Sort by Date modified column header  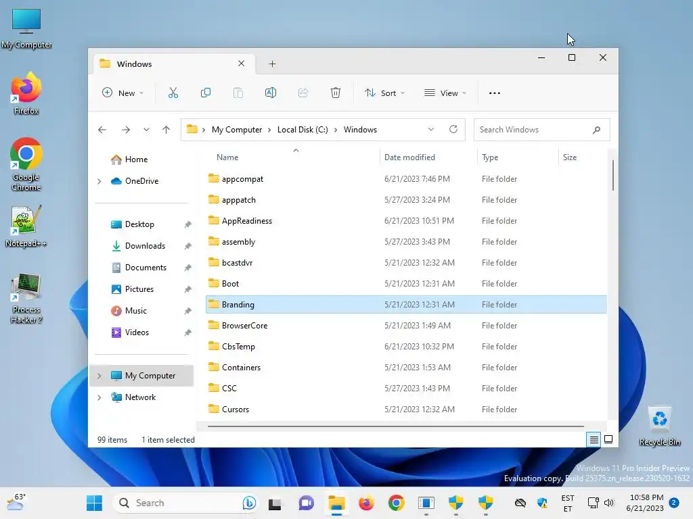tap(409, 157)
